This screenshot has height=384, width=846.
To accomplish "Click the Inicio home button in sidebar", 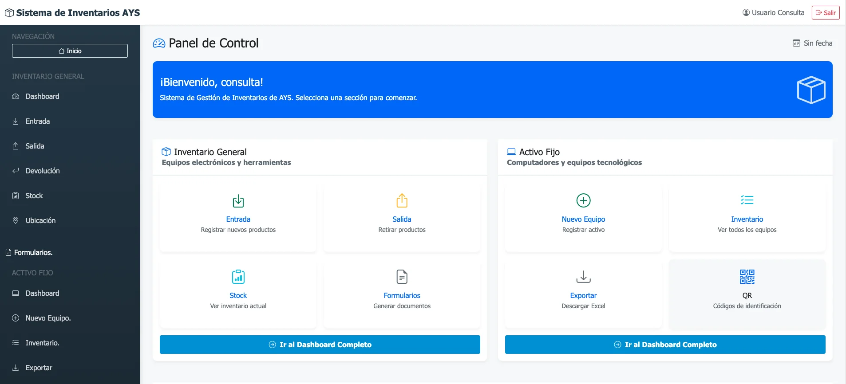I will click(x=70, y=51).
